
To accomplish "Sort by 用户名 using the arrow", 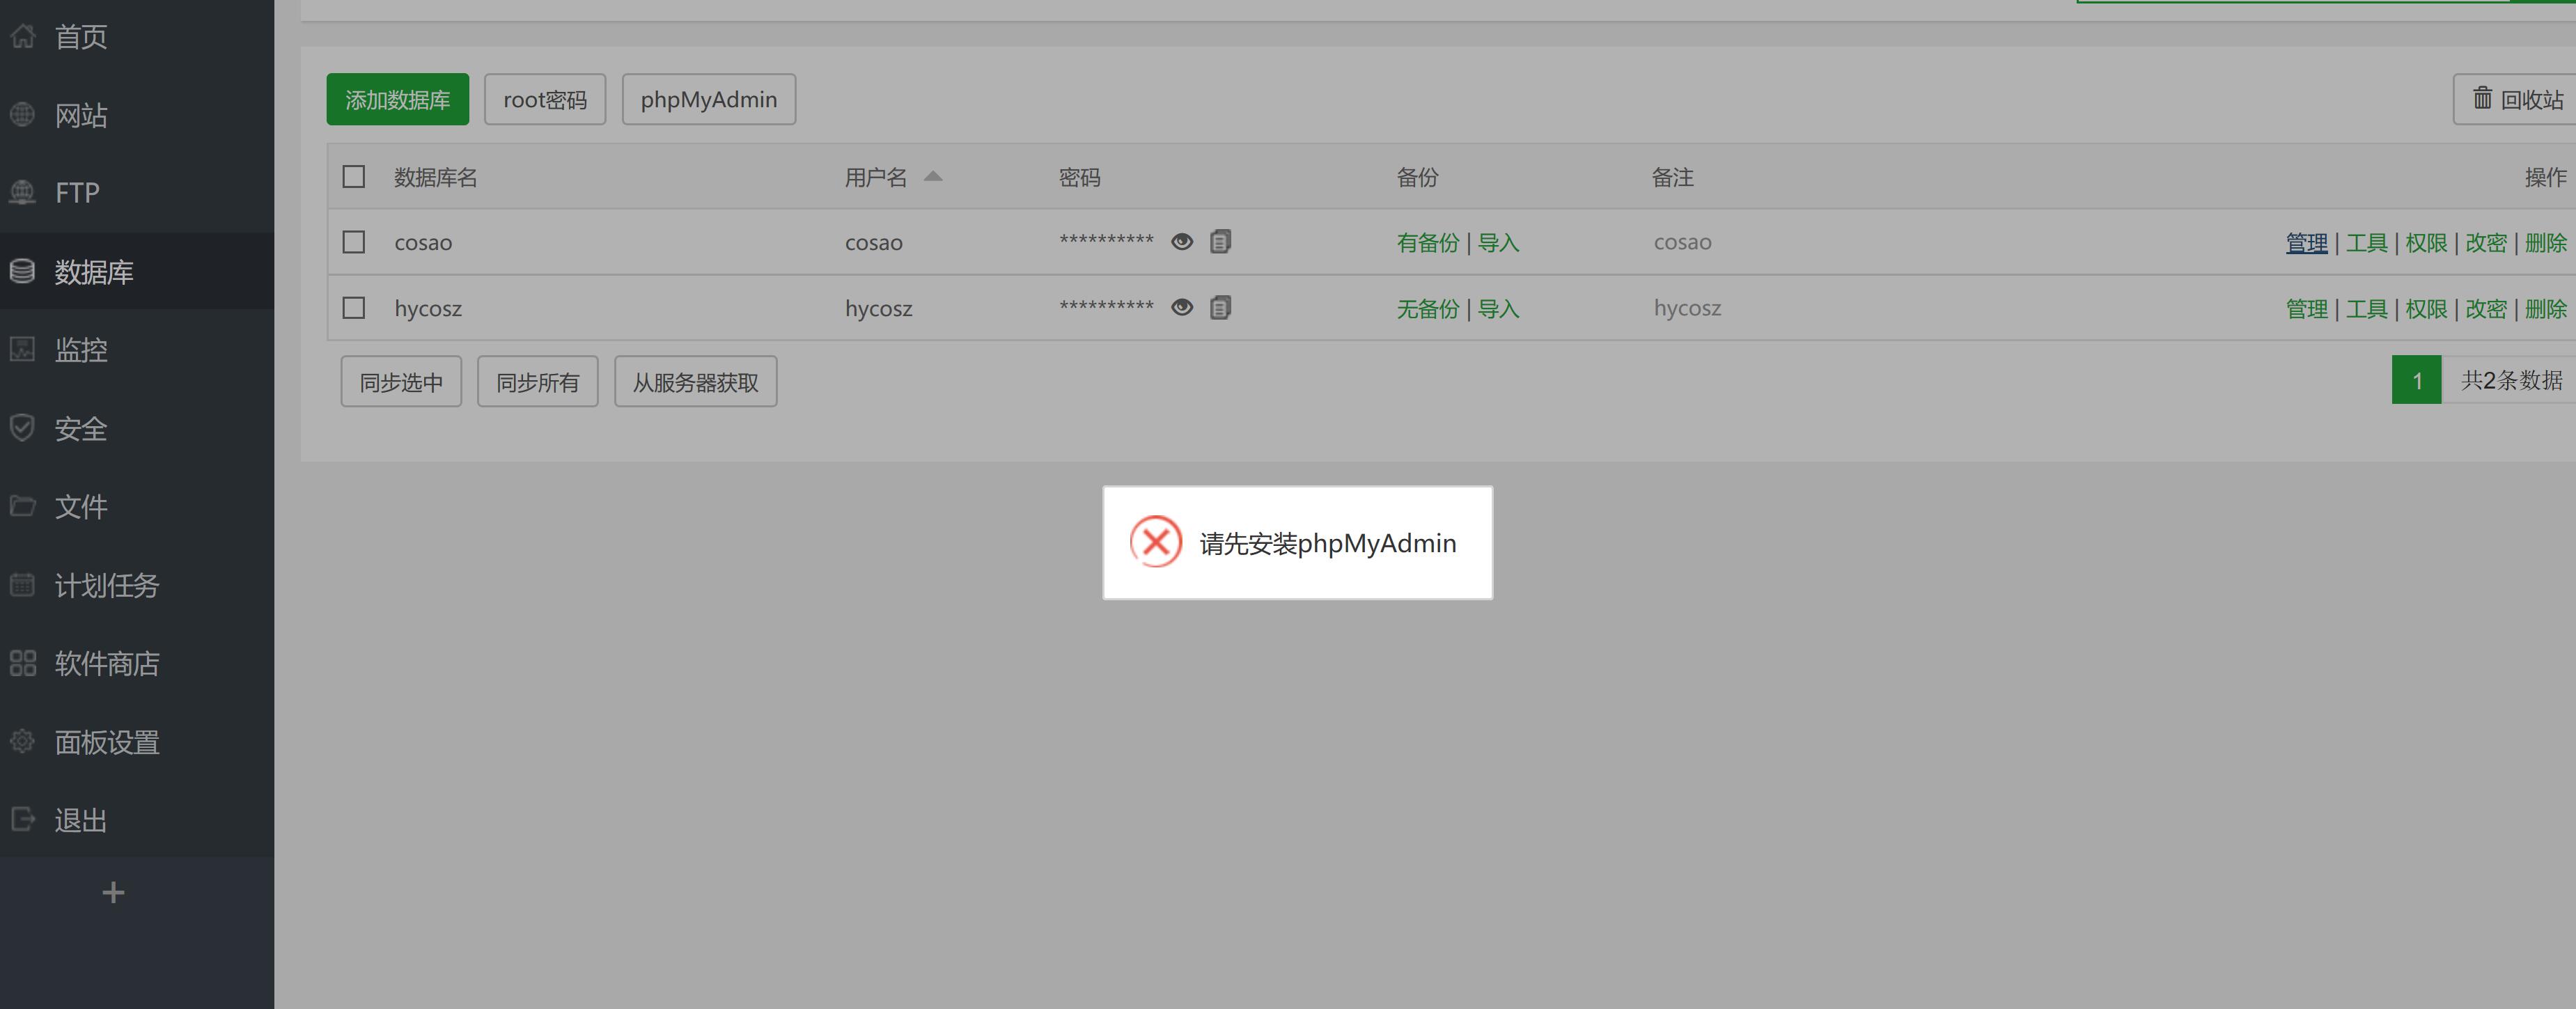I will (932, 177).
